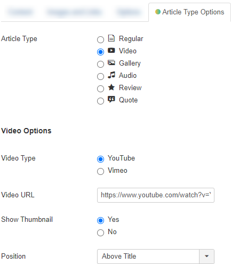Click the Video play icon
The image size is (231, 264).
(111, 51)
